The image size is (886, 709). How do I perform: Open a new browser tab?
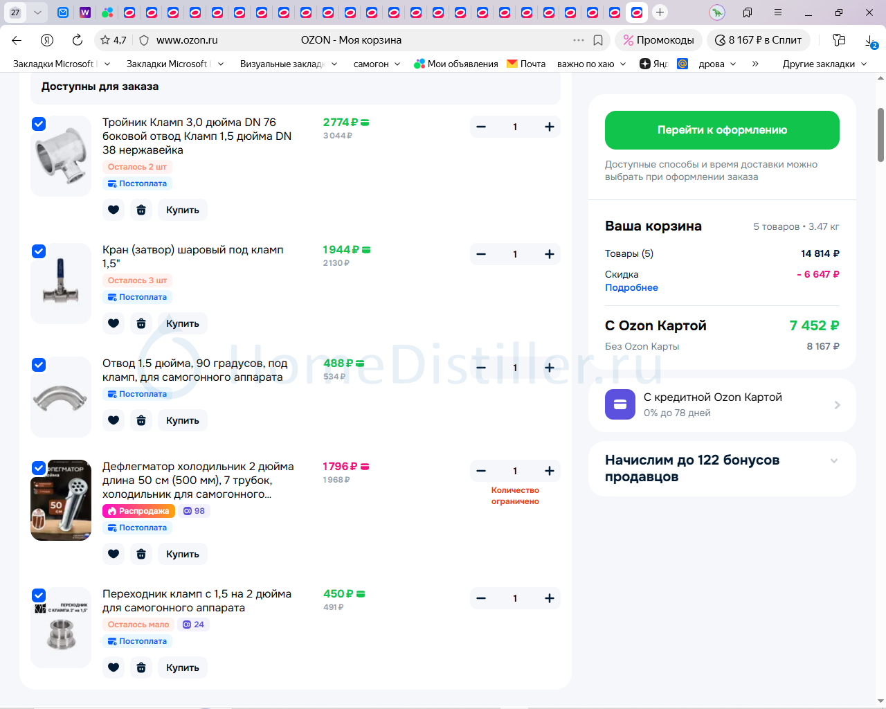coord(660,12)
